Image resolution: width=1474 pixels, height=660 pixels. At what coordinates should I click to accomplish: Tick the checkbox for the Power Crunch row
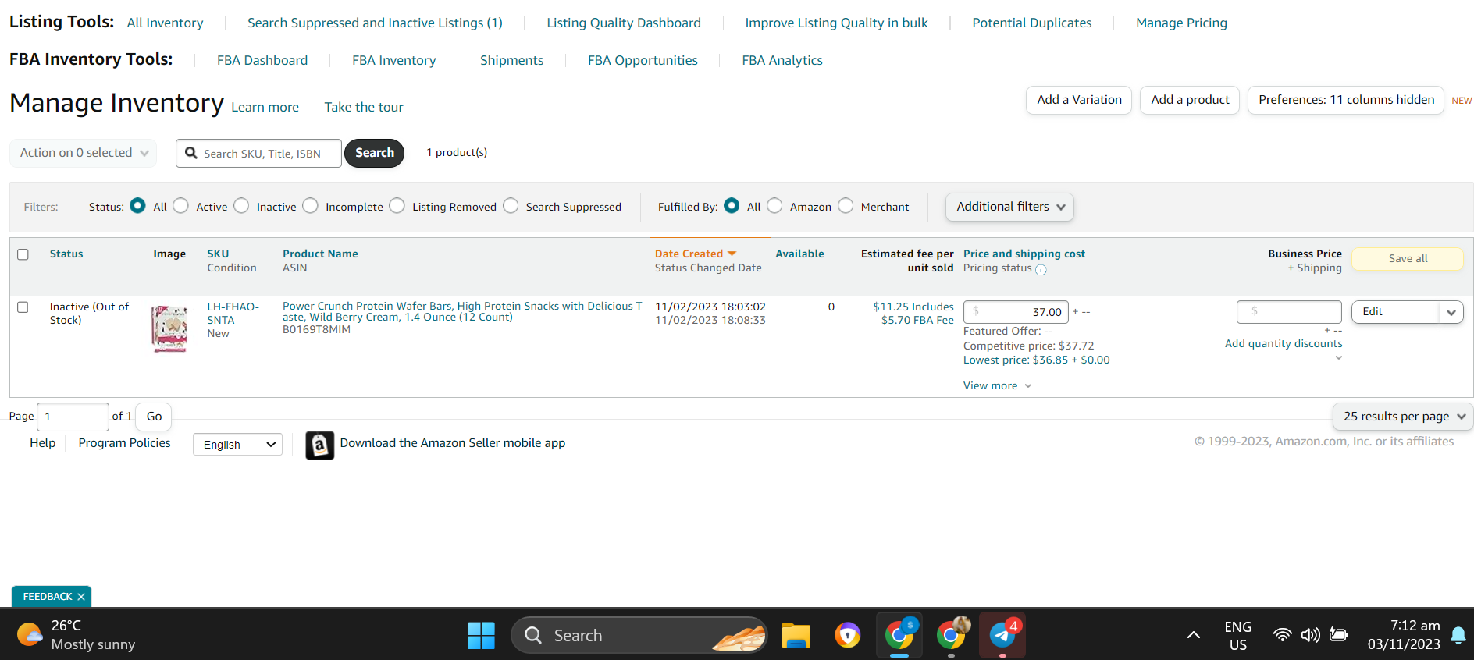point(23,307)
